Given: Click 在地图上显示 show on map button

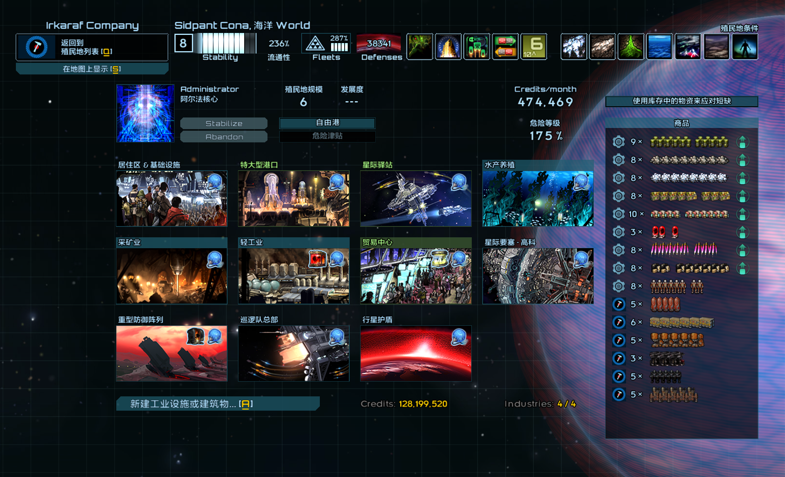Looking at the screenshot, I should [92, 69].
